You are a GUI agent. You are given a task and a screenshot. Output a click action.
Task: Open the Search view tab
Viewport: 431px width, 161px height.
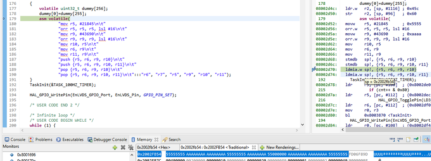[x=172, y=139]
